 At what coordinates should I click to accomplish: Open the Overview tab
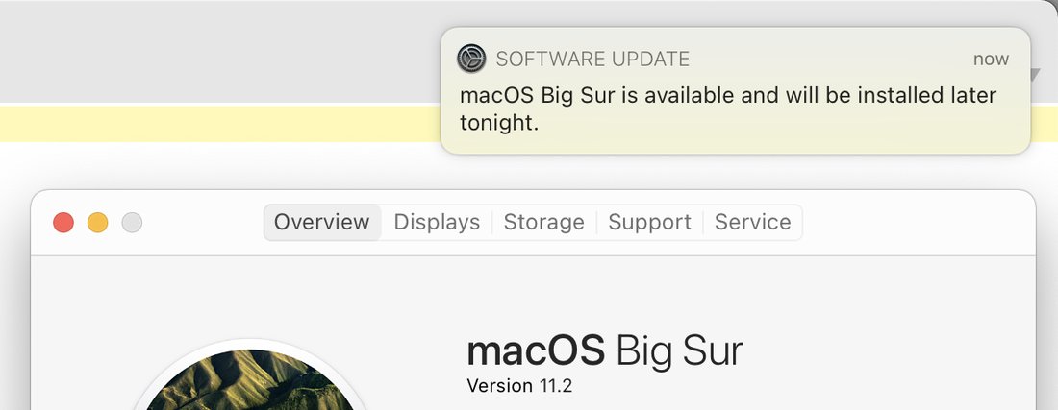pyautogui.click(x=322, y=222)
